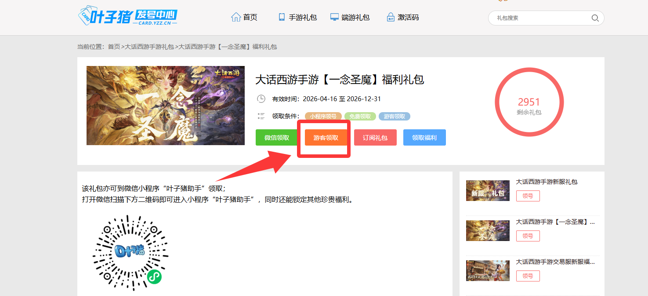Click the phone icon beside 手游礼包

pyautogui.click(x=282, y=17)
